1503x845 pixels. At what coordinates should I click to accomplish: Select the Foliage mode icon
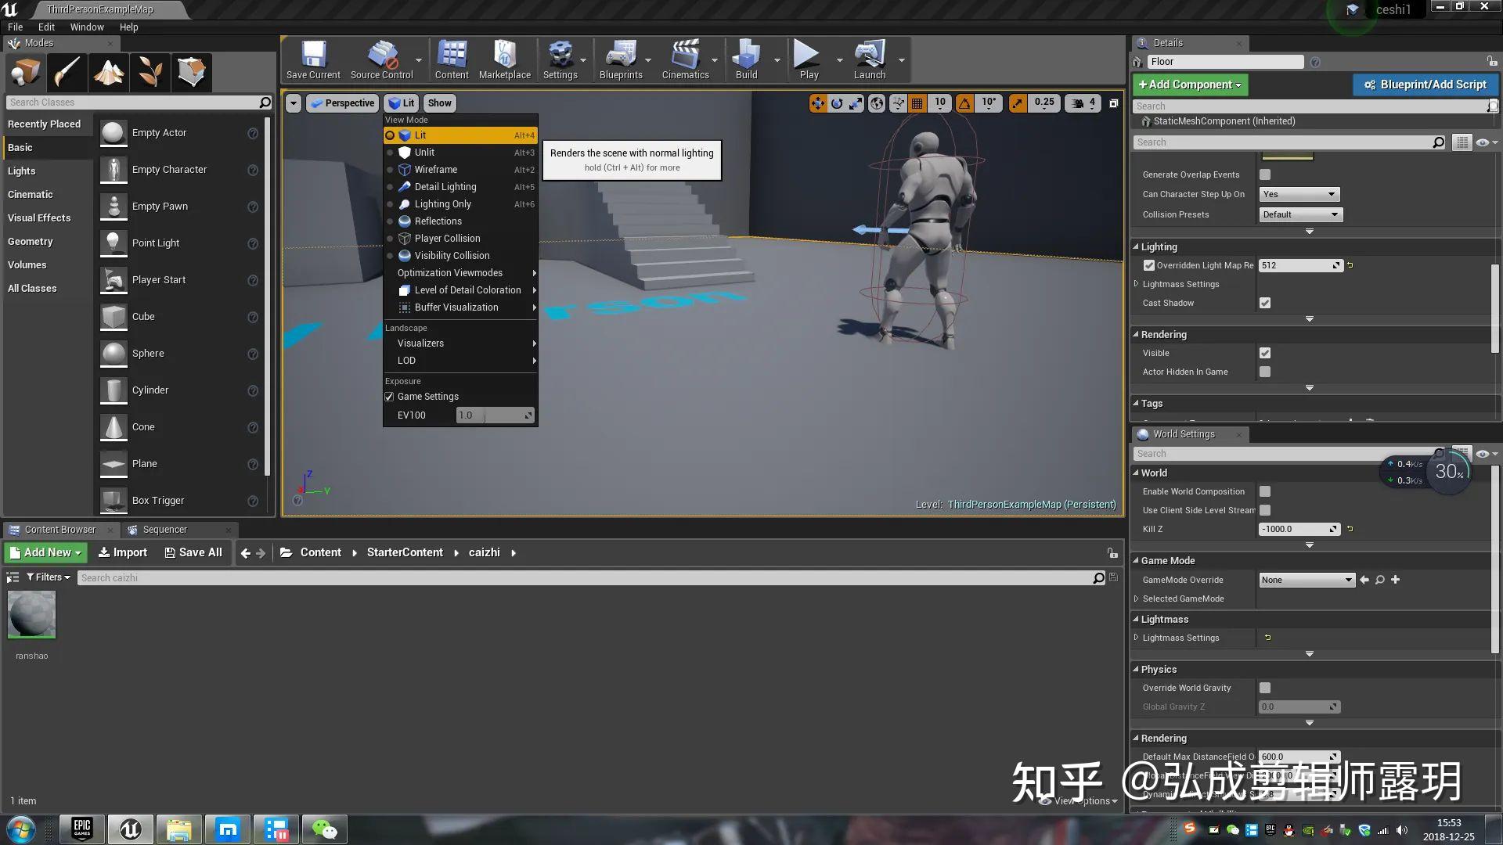150,73
